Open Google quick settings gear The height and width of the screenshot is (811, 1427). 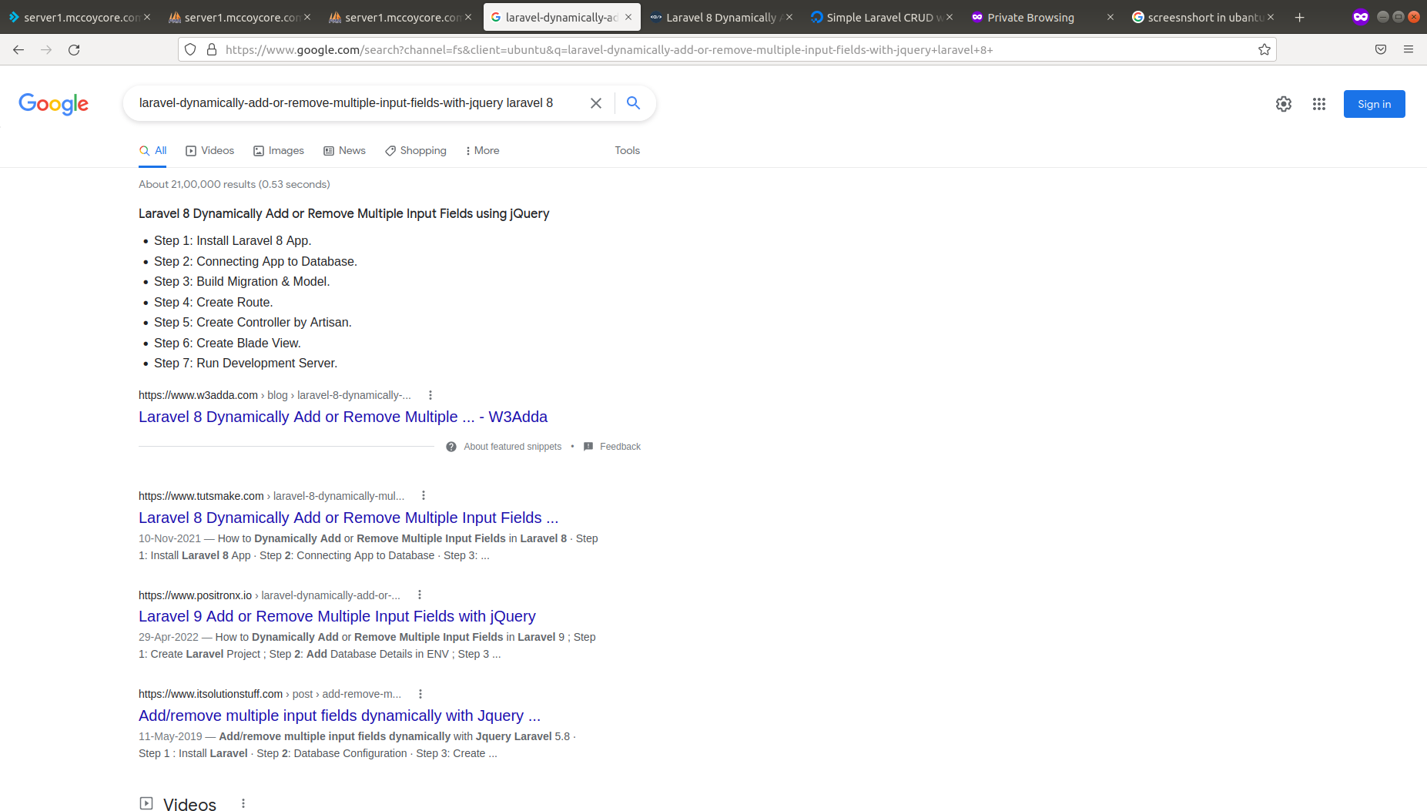(1283, 104)
